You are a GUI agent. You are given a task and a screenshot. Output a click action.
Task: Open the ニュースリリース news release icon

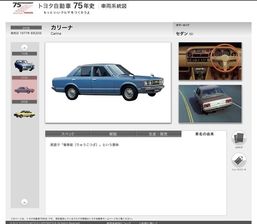pyautogui.click(x=239, y=160)
